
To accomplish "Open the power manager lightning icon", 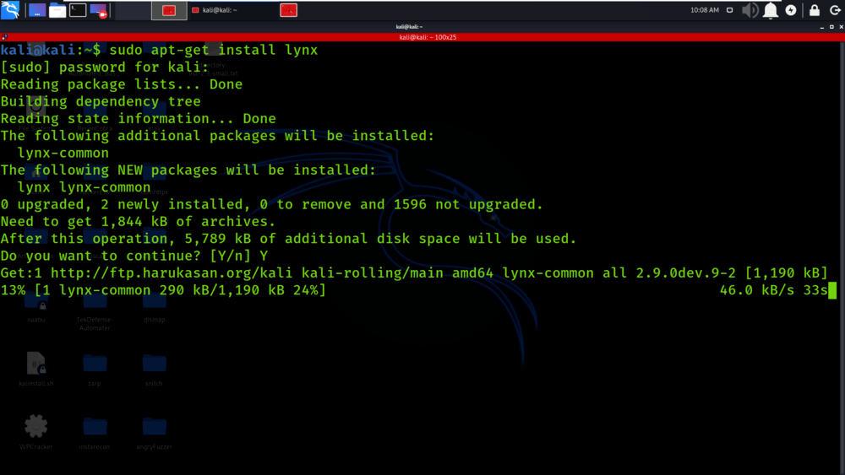I will 791,10.
